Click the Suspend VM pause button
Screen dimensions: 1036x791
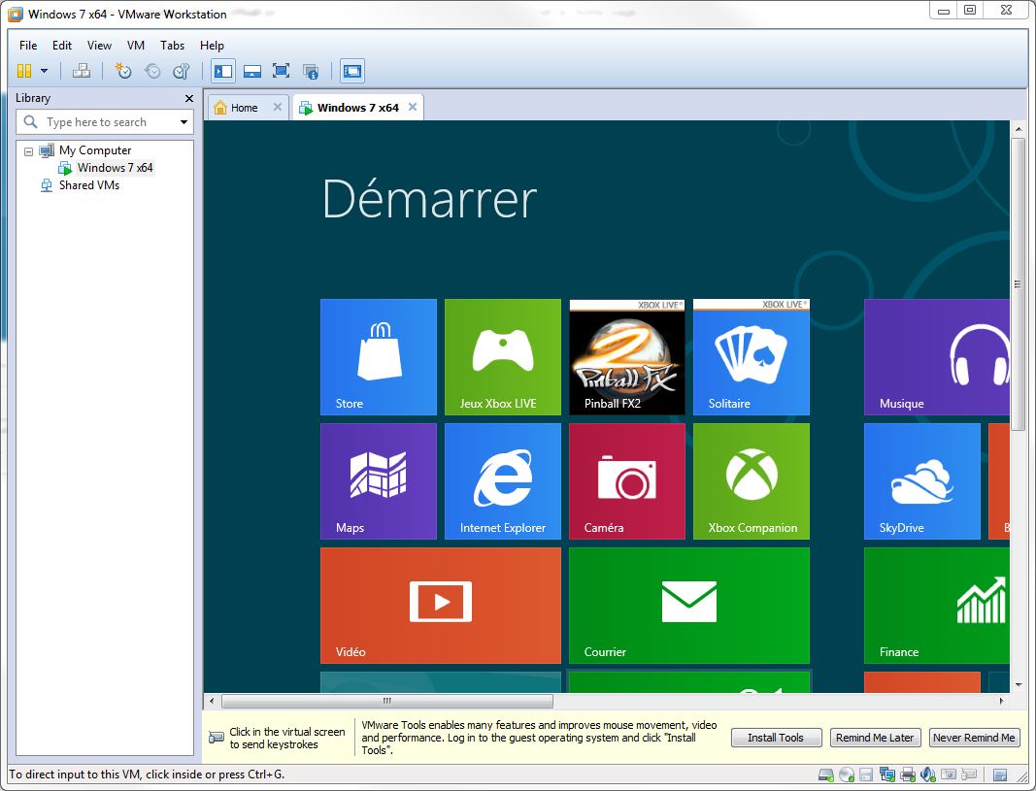tap(24, 71)
